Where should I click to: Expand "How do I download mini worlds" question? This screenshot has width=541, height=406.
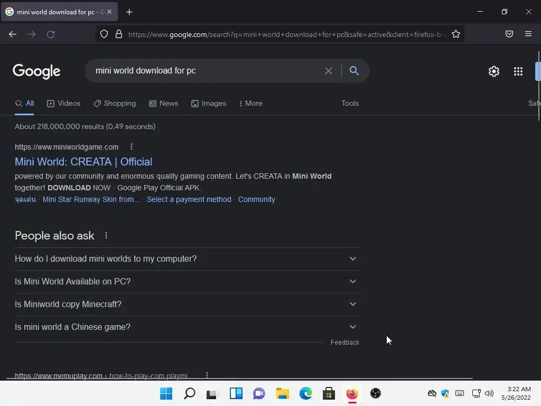tap(187, 259)
